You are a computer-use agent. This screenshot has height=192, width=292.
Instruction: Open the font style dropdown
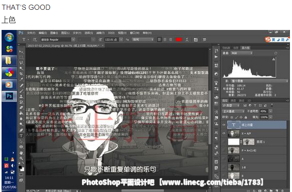click(x=93, y=40)
